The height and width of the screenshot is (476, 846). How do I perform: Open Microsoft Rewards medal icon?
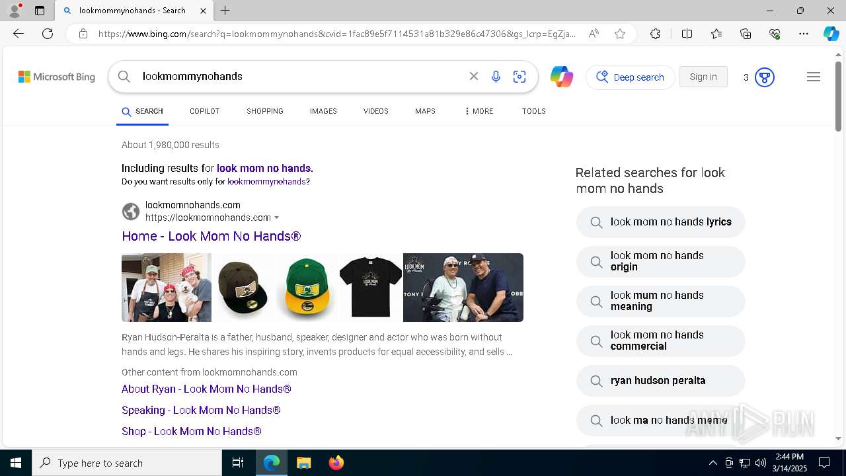(765, 77)
